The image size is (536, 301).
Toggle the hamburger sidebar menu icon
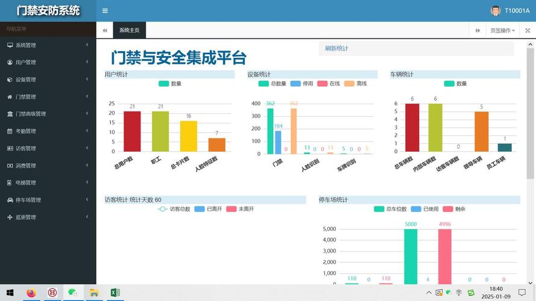105,11
